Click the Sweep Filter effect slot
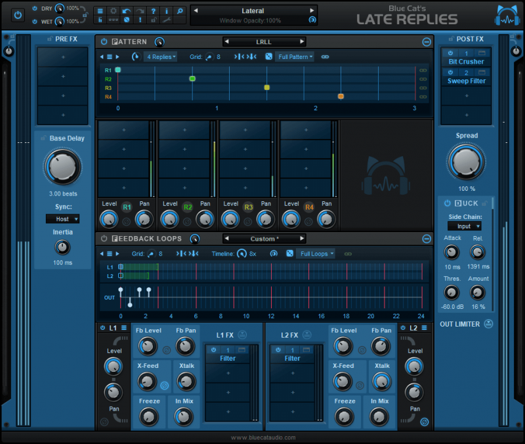The height and width of the screenshot is (444, 525). (x=467, y=81)
